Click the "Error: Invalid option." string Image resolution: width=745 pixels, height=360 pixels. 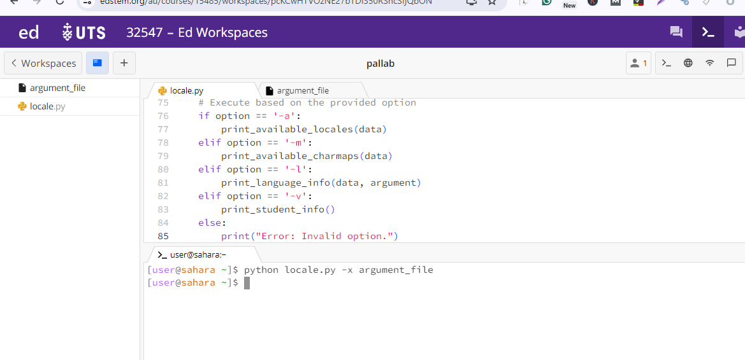pyautogui.click(x=324, y=236)
